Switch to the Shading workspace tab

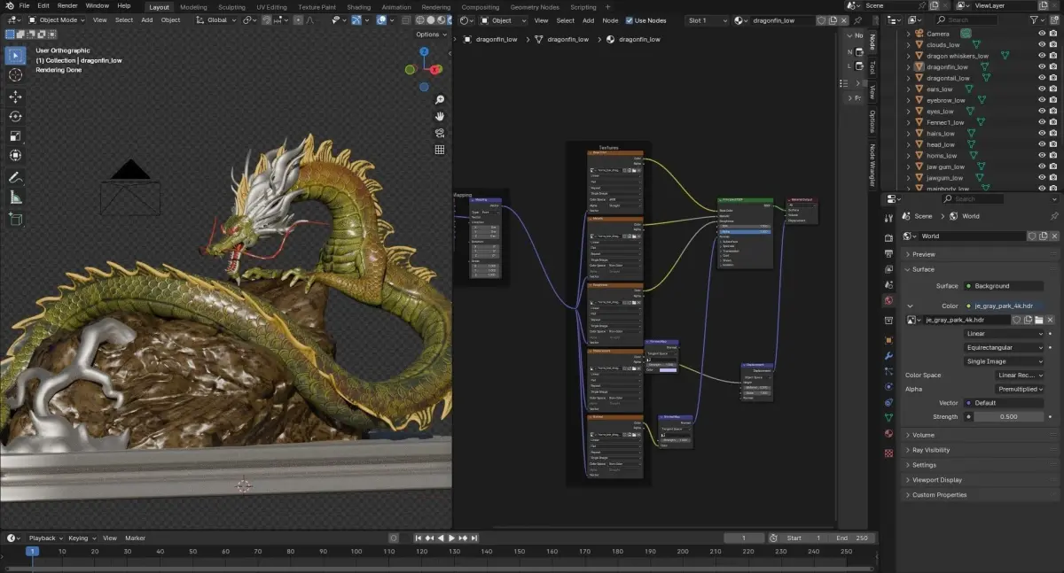[358, 7]
